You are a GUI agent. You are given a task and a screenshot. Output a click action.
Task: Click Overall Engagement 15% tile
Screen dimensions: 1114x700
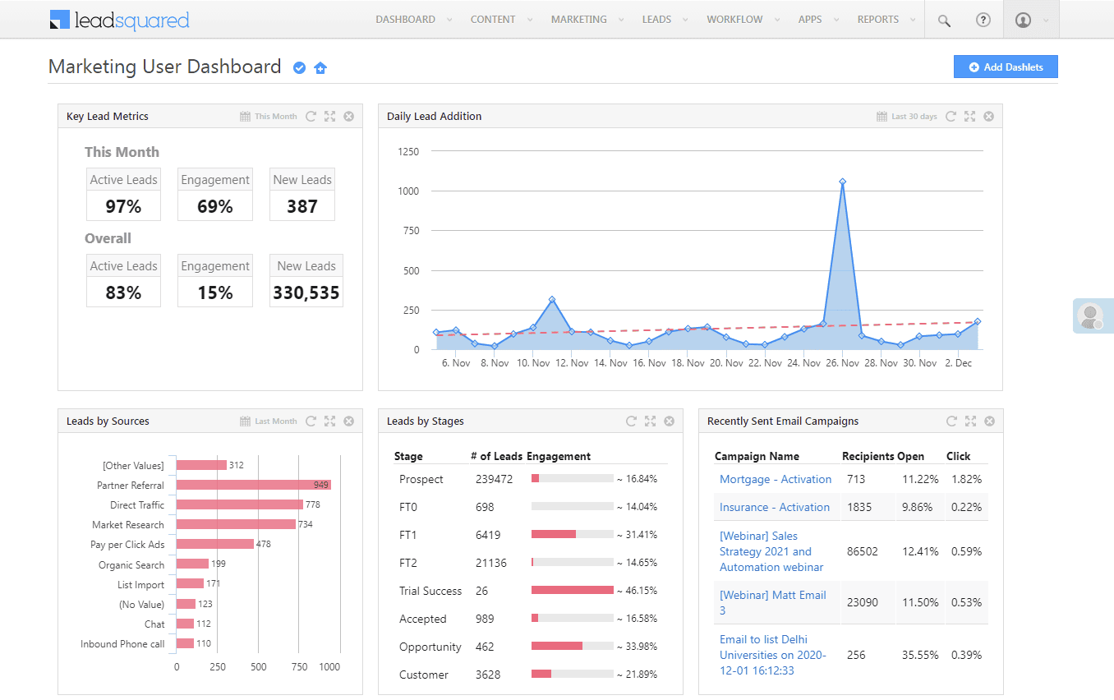point(215,281)
